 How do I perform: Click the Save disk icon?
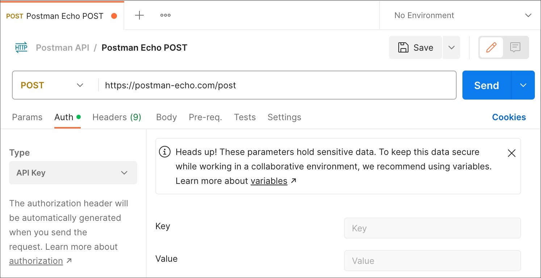pyautogui.click(x=404, y=47)
